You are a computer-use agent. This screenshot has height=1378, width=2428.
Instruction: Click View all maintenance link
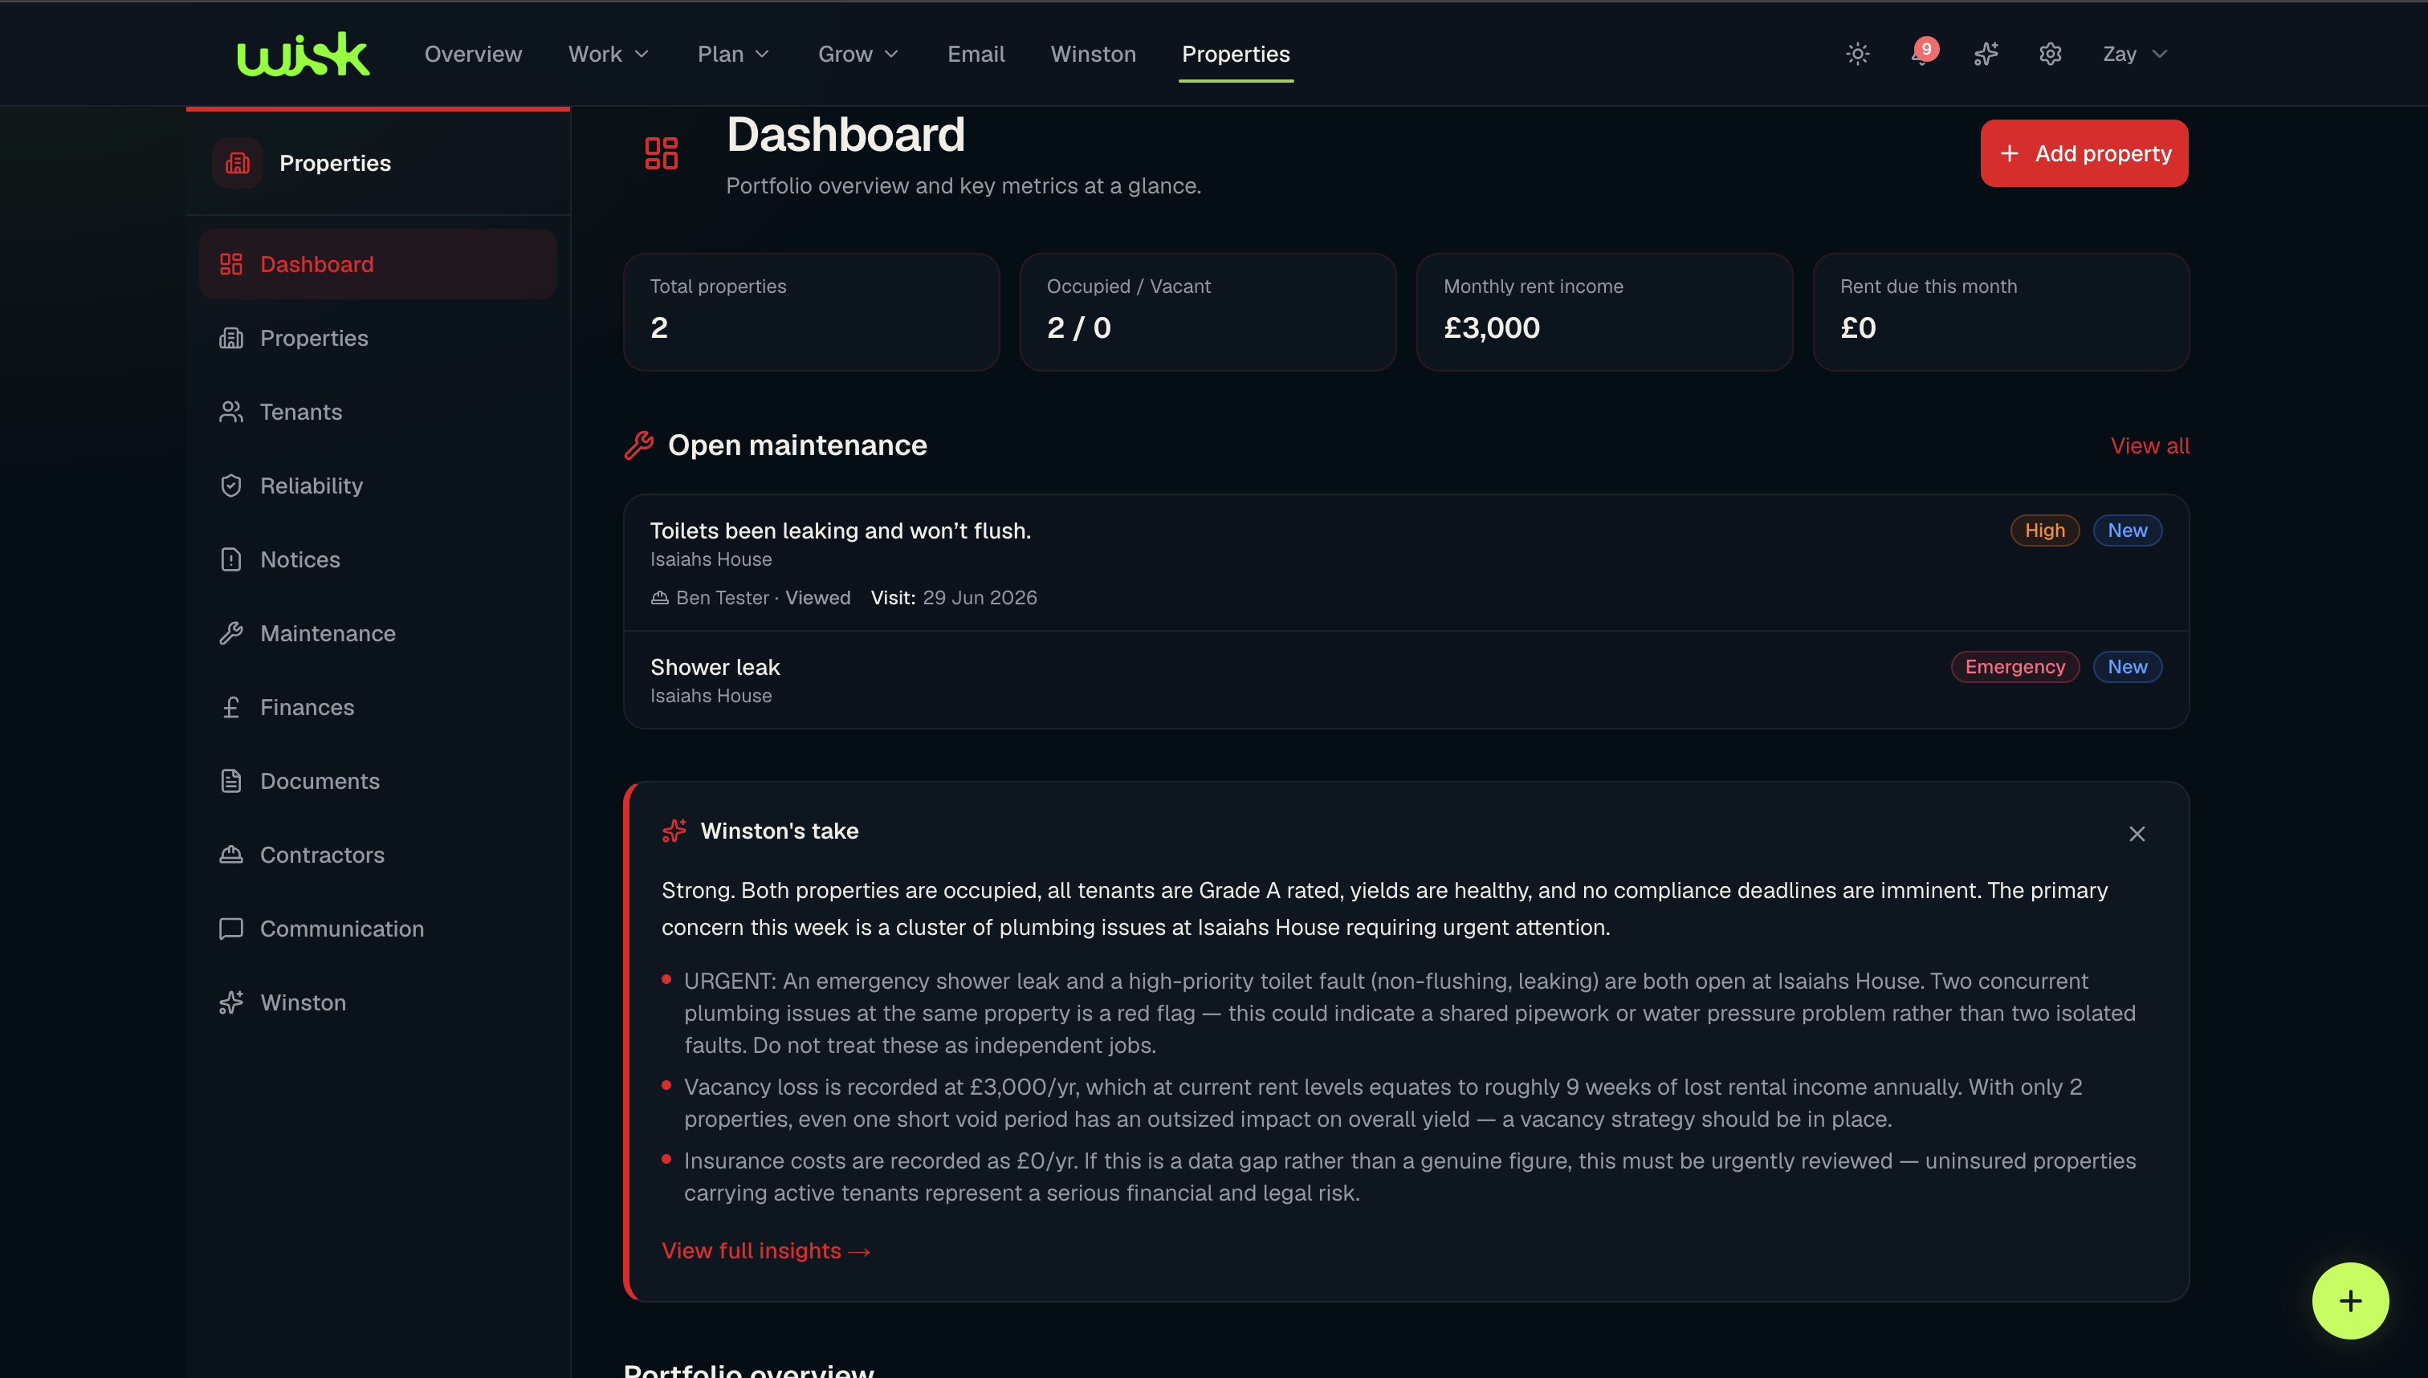pyautogui.click(x=2149, y=445)
